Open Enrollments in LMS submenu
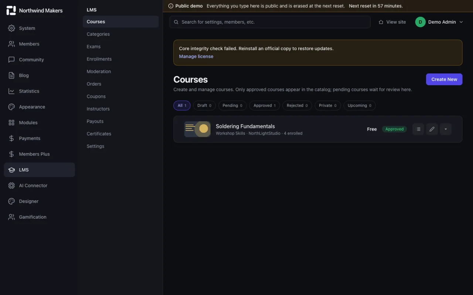The height and width of the screenshot is (295, 473). coord(121,59)
